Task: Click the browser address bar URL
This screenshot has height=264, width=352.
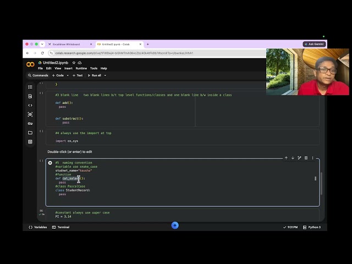Action: coord(124,53)
